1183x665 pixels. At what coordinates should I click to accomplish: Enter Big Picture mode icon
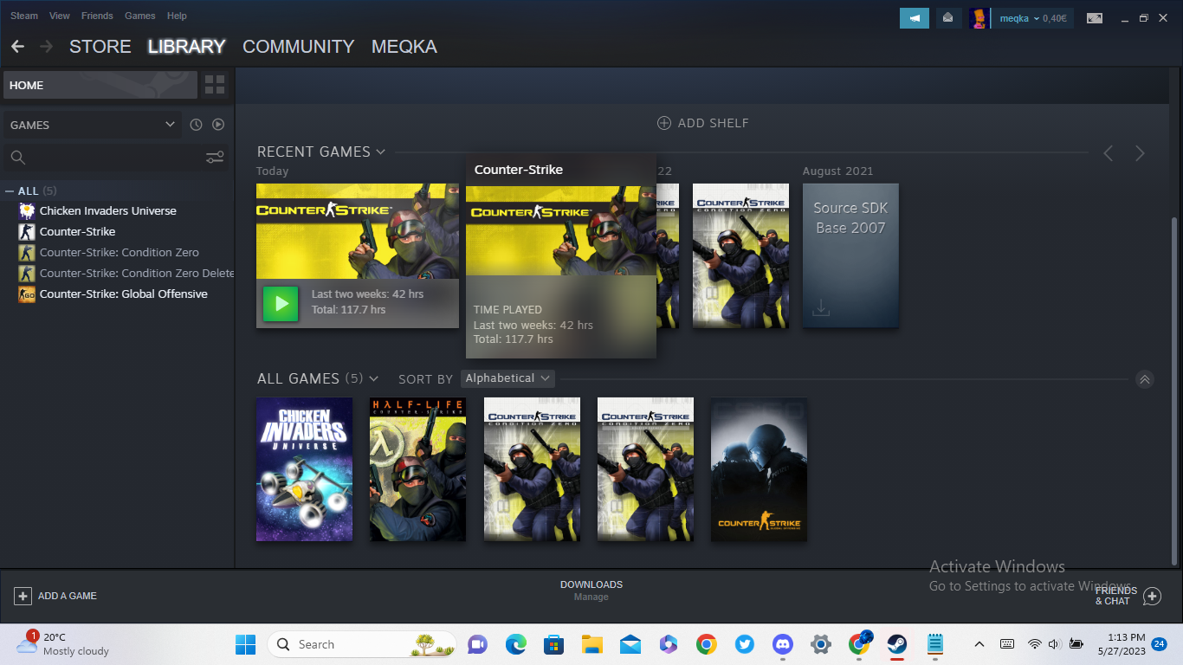1095,18
